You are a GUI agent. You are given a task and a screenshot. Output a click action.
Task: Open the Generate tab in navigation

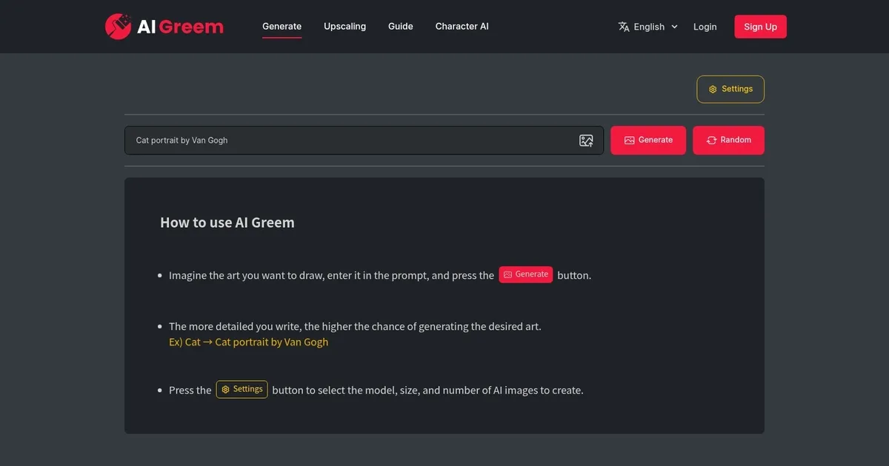click(x=282, y=27)
